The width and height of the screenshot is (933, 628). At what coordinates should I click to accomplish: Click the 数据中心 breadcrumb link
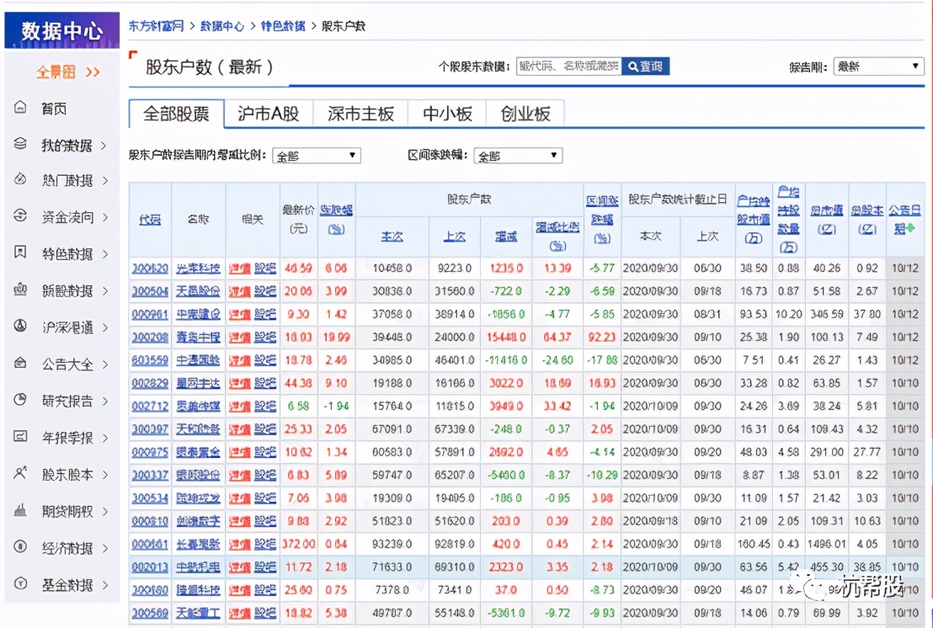(x=222, y=26)
